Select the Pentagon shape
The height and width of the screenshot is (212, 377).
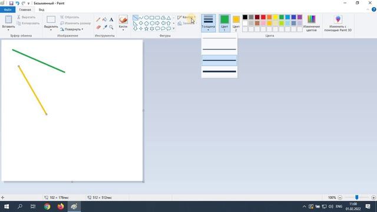point(147,24)
